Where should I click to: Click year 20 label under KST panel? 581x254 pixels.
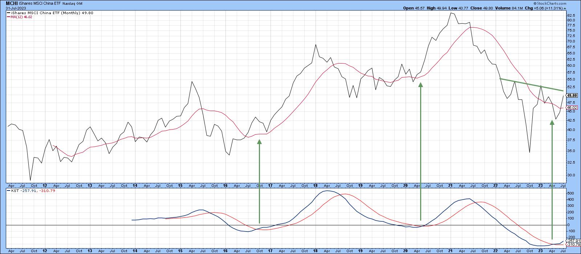(406, 251)
